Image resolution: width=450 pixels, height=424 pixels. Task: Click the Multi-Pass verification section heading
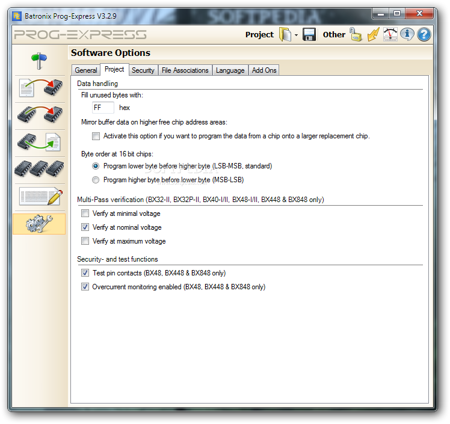pyautogui.click(x=200, y=200)
